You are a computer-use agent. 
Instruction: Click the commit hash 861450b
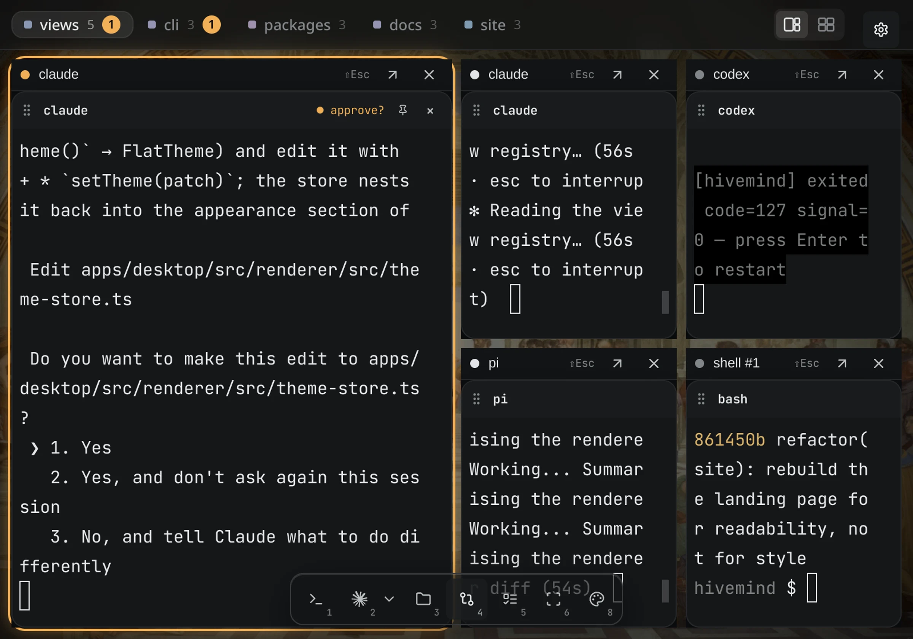(x=729, y=439)
